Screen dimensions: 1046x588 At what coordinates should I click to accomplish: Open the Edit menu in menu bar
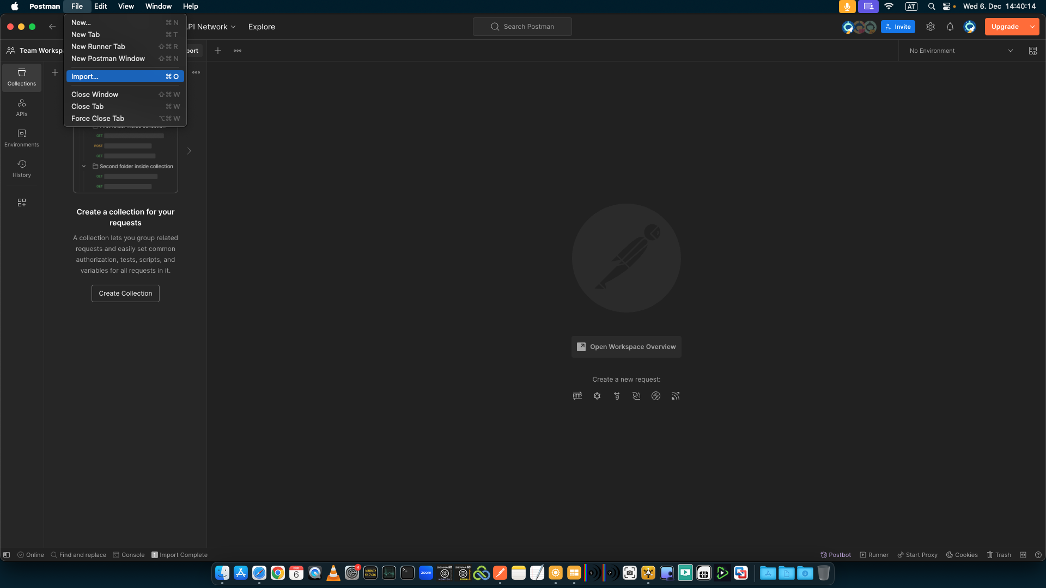(100, 6)
